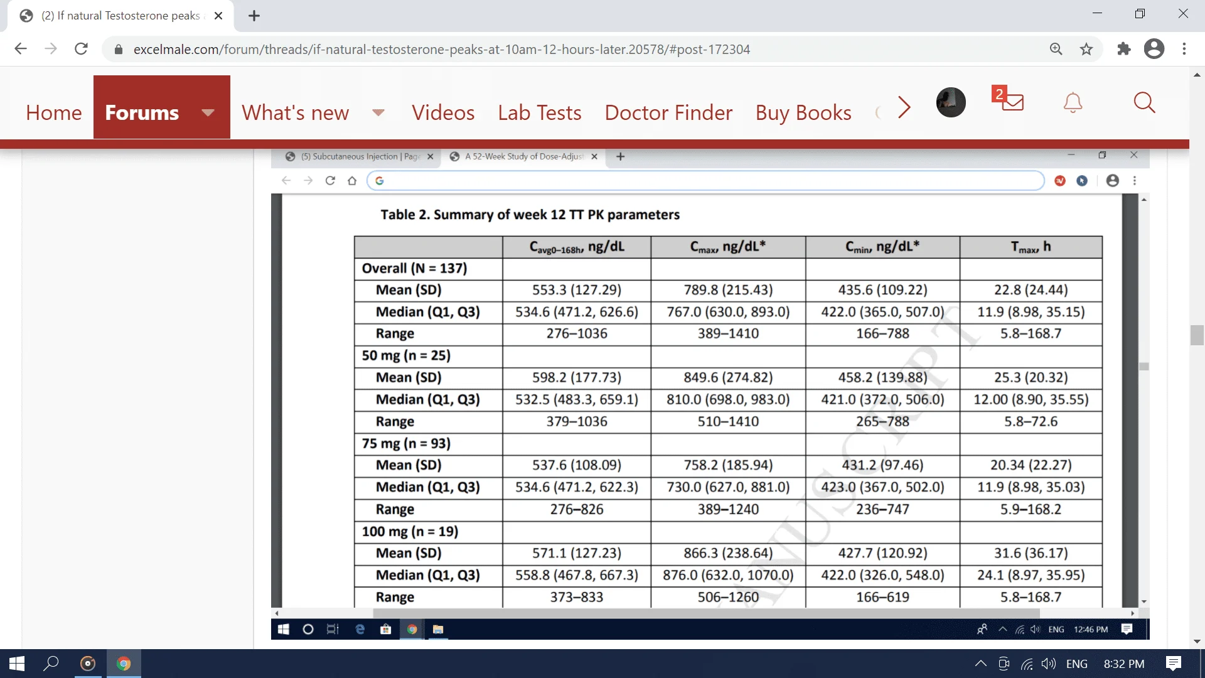1205x678 pixels.
Task: Go to the Lab Tests menu item
Action: (539, 113)
